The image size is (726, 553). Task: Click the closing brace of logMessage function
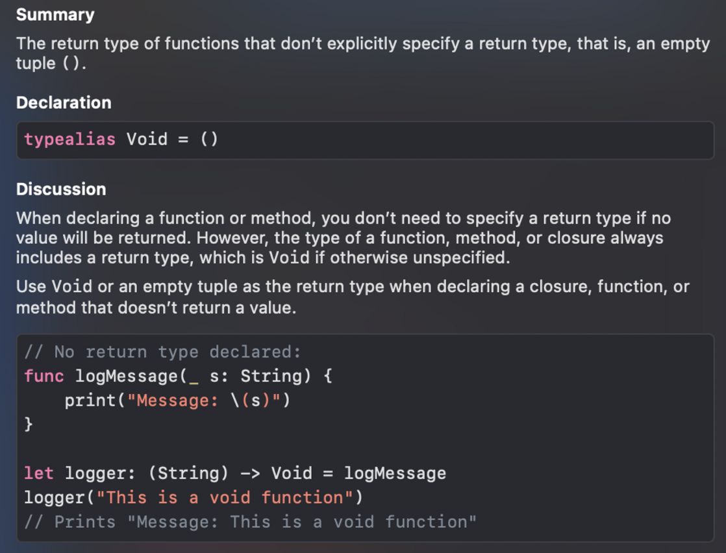click(29, 424)
